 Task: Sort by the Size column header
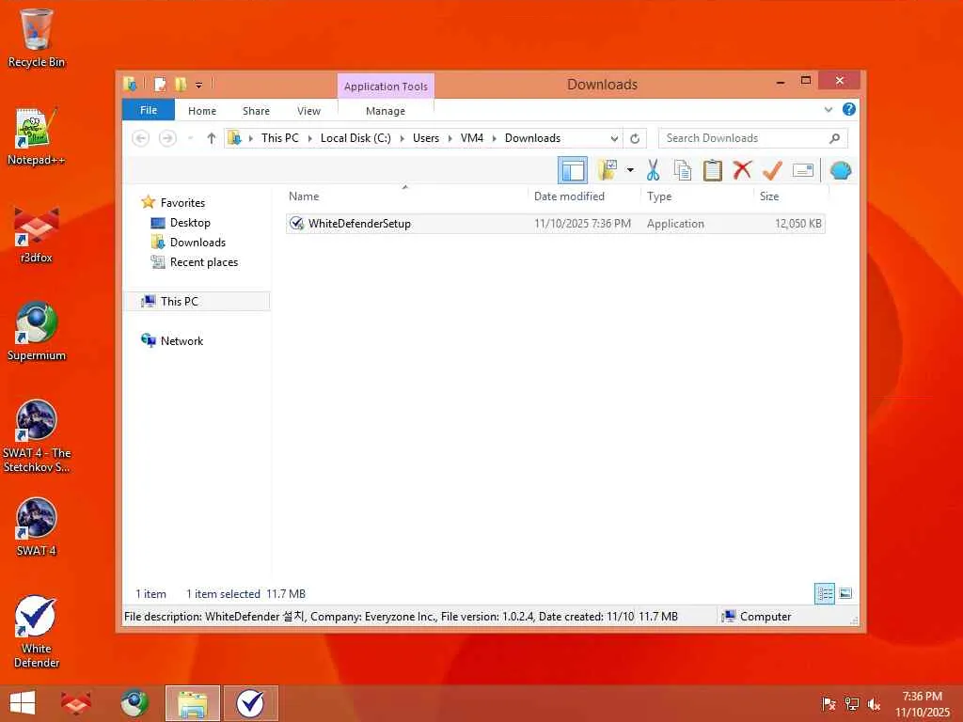click(x=769, y=196)
